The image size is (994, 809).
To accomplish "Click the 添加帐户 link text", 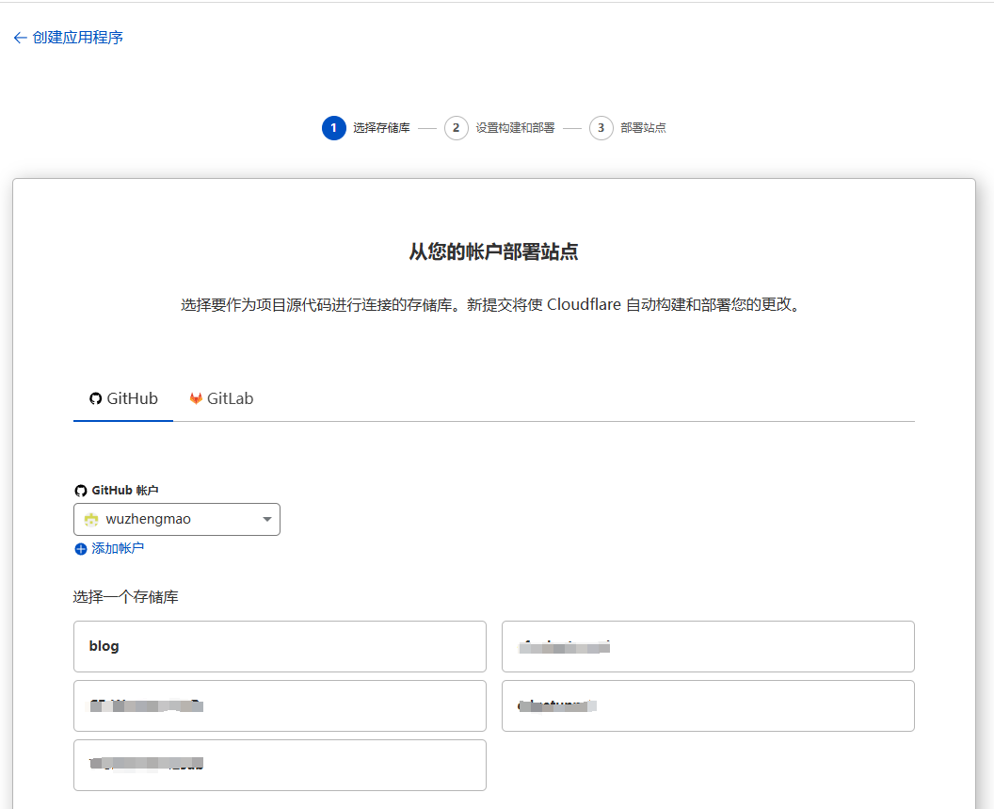I will 118,548.
